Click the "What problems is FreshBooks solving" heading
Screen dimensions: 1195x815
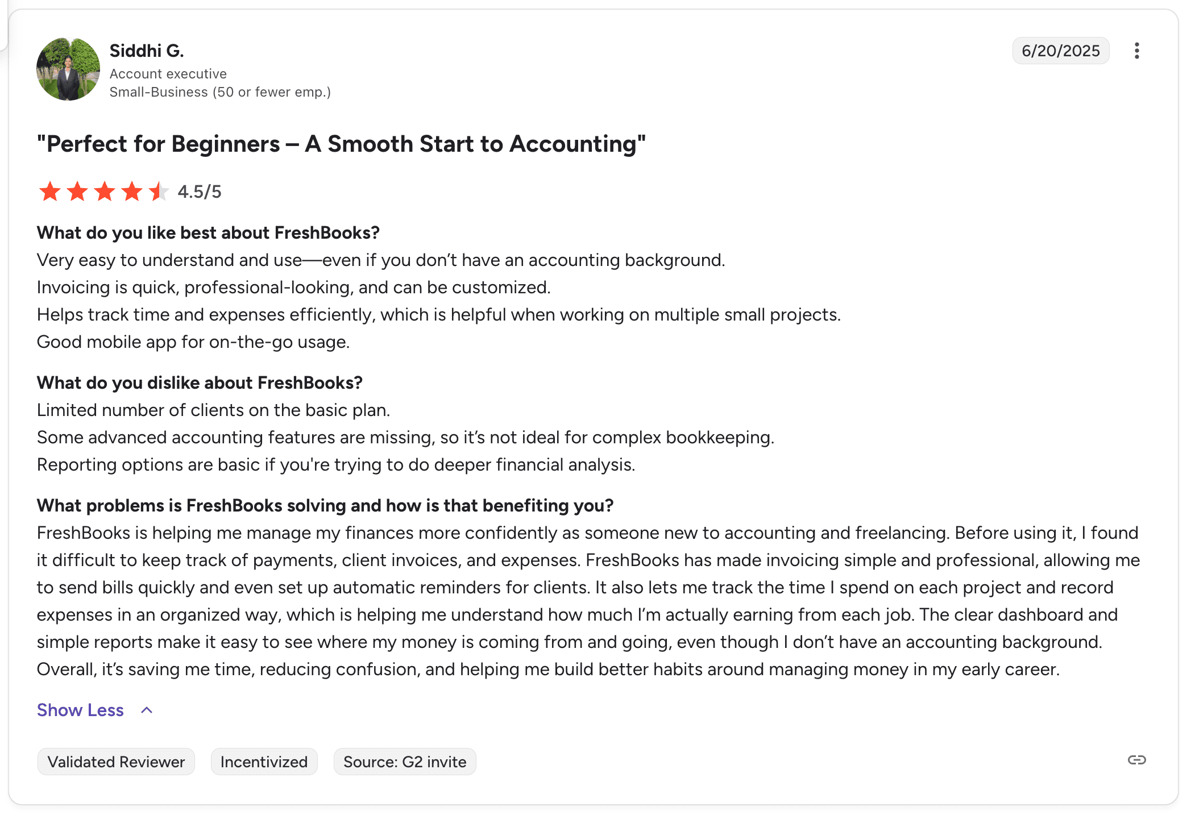coord(325,505)
